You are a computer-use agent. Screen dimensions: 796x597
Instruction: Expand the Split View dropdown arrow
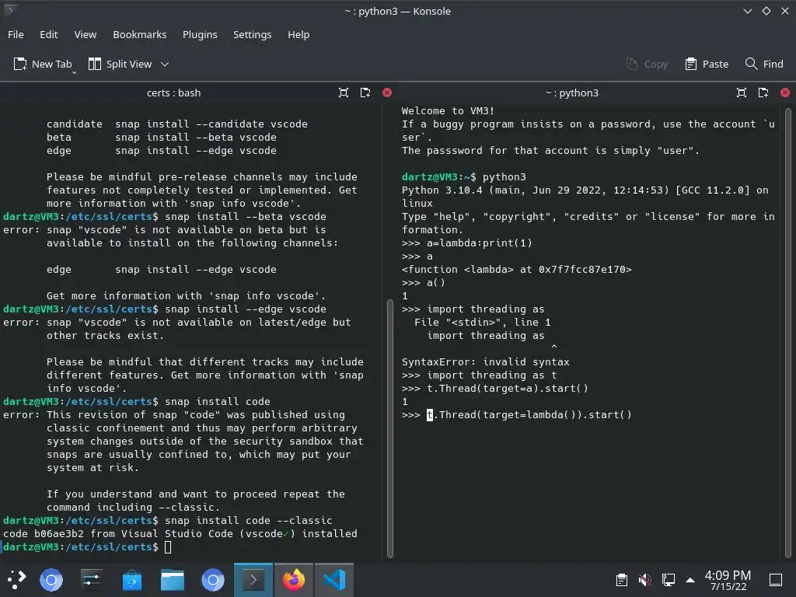[165, 65]
